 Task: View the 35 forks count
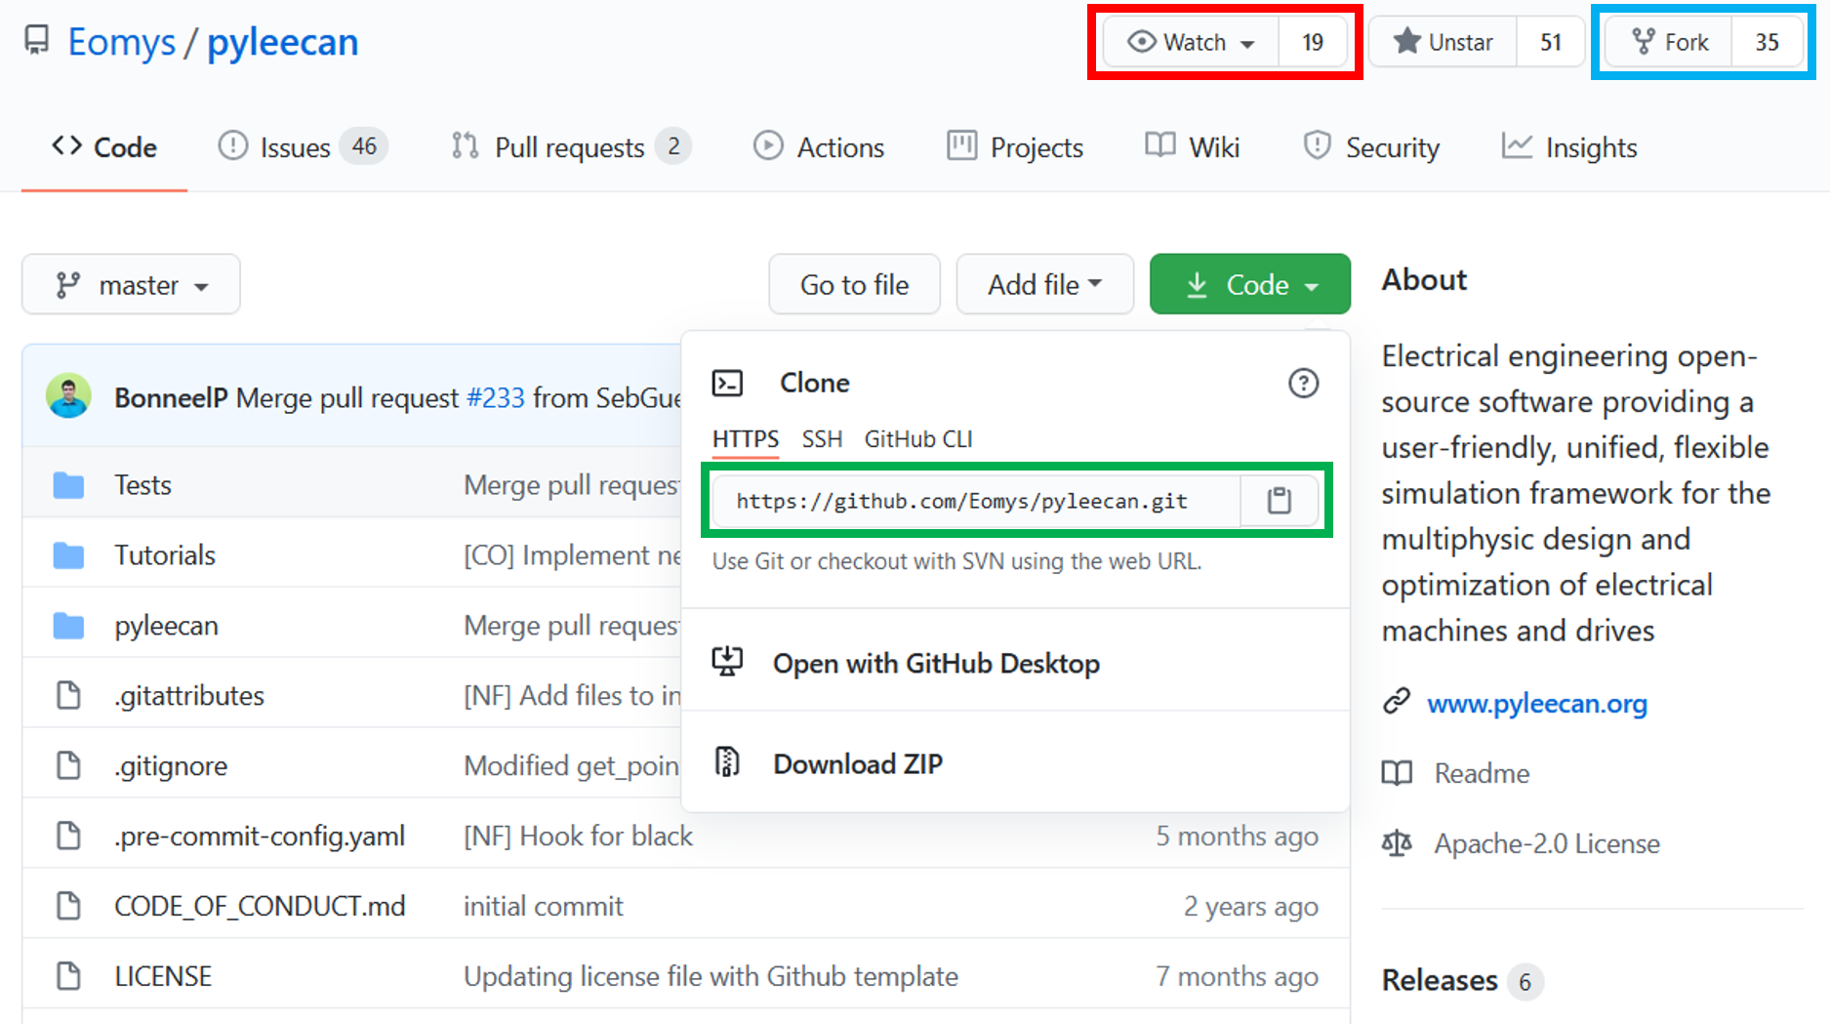(1767, 42)
